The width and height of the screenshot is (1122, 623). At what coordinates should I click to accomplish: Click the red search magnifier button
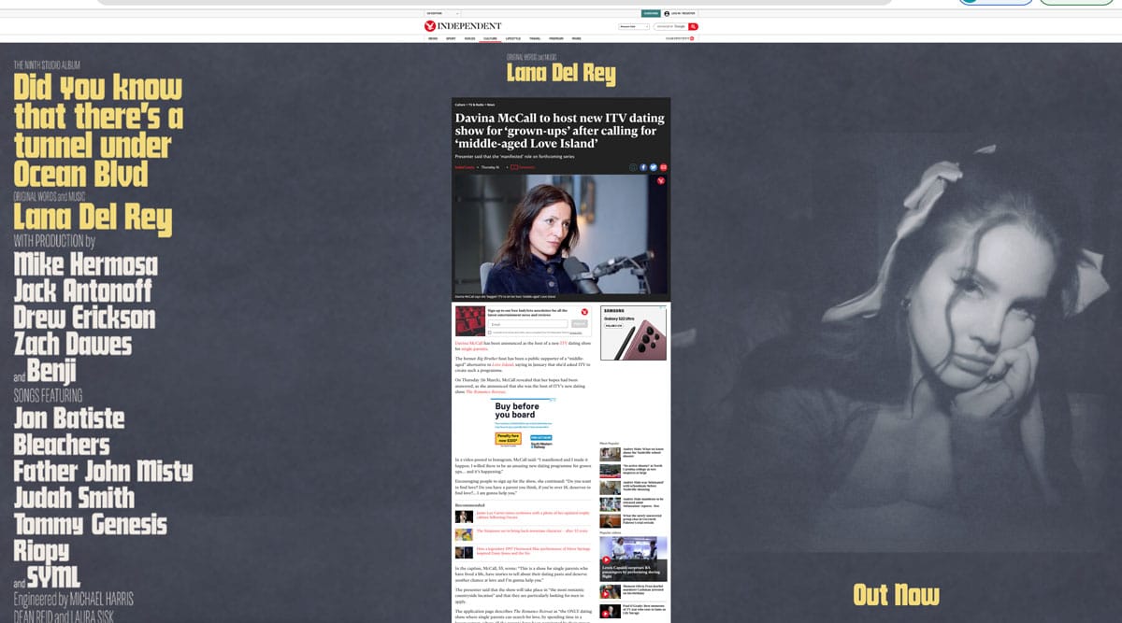coord(693,26)
